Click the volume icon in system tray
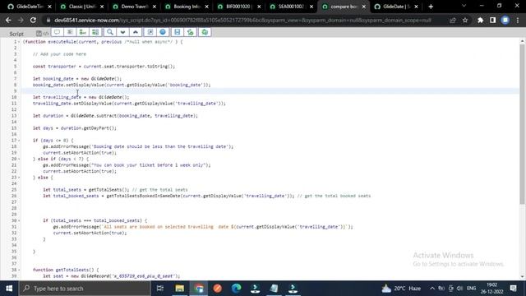Viewport: 526px width, 296px height. click(x=460, y=289)
